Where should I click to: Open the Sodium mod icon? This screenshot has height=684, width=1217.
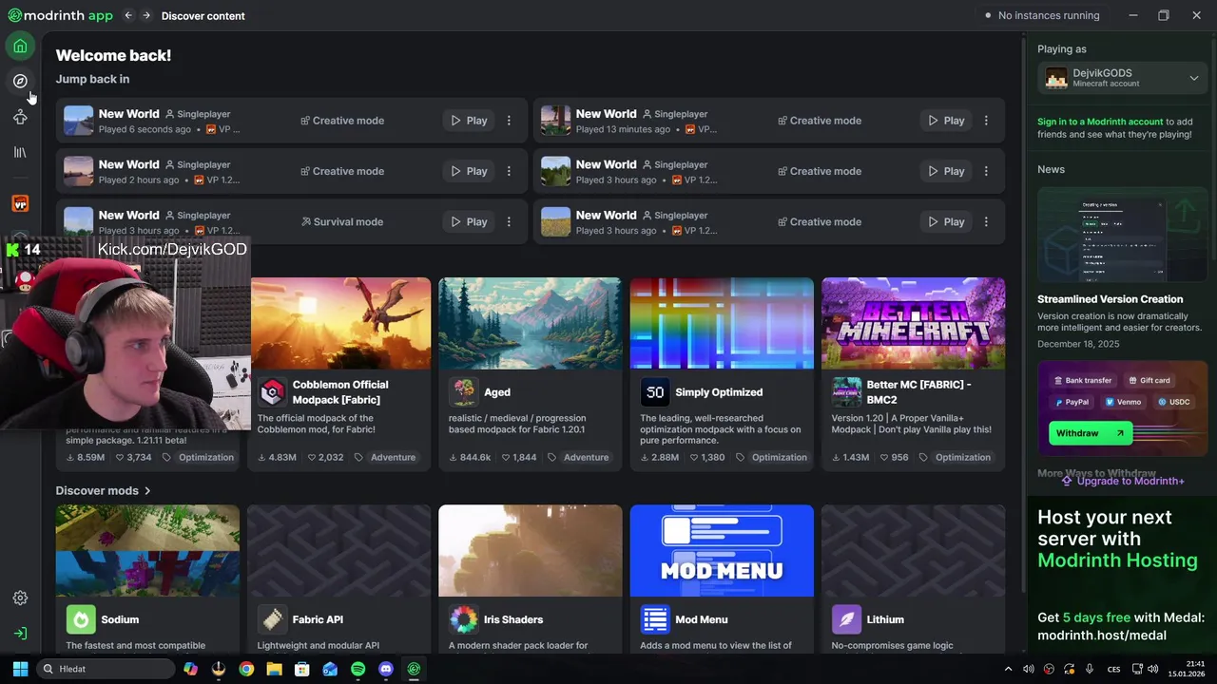81,619
